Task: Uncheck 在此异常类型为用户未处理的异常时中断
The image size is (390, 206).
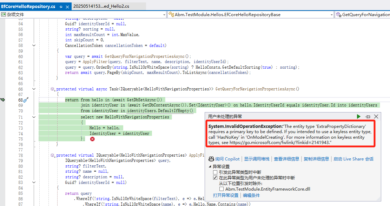Action: click(x=215, y=178)
